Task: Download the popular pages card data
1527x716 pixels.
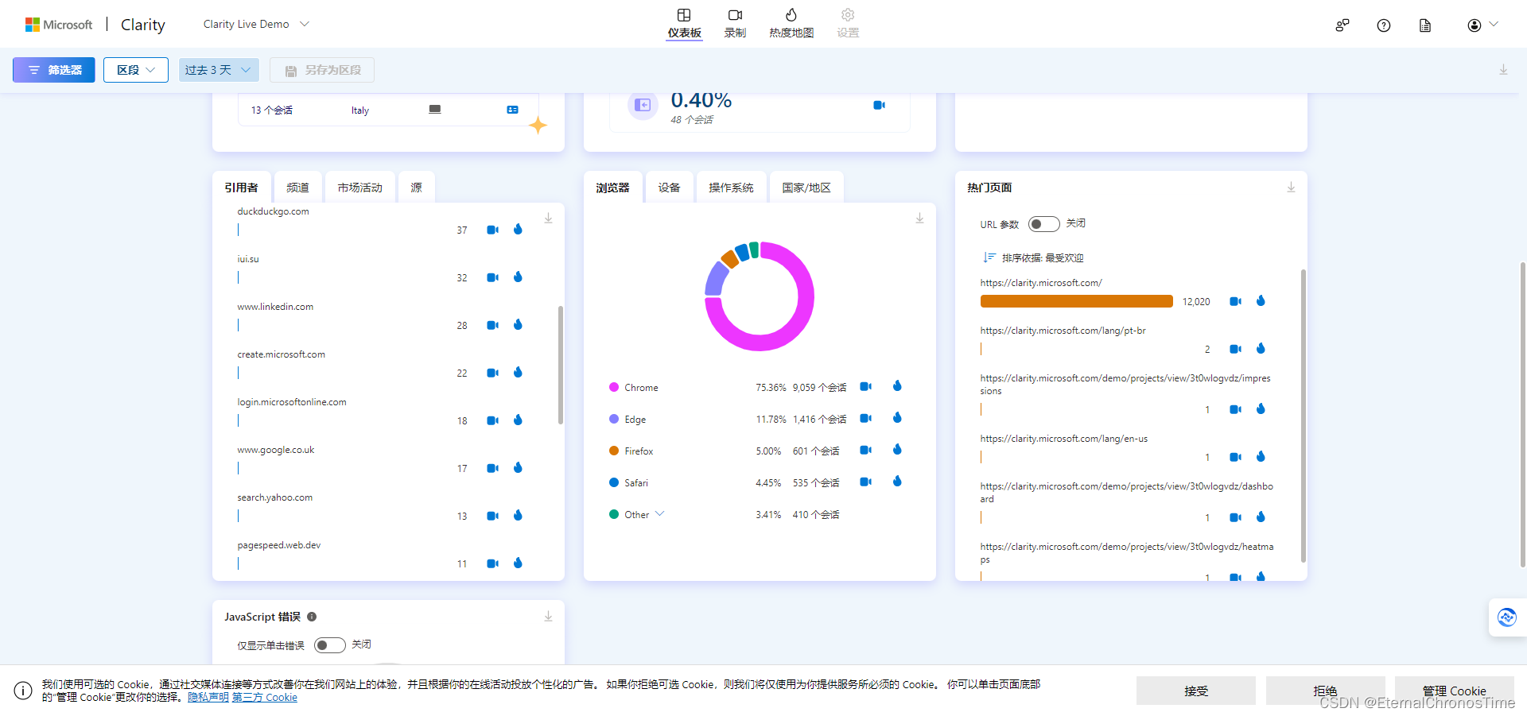Action: pos(1292,188)
